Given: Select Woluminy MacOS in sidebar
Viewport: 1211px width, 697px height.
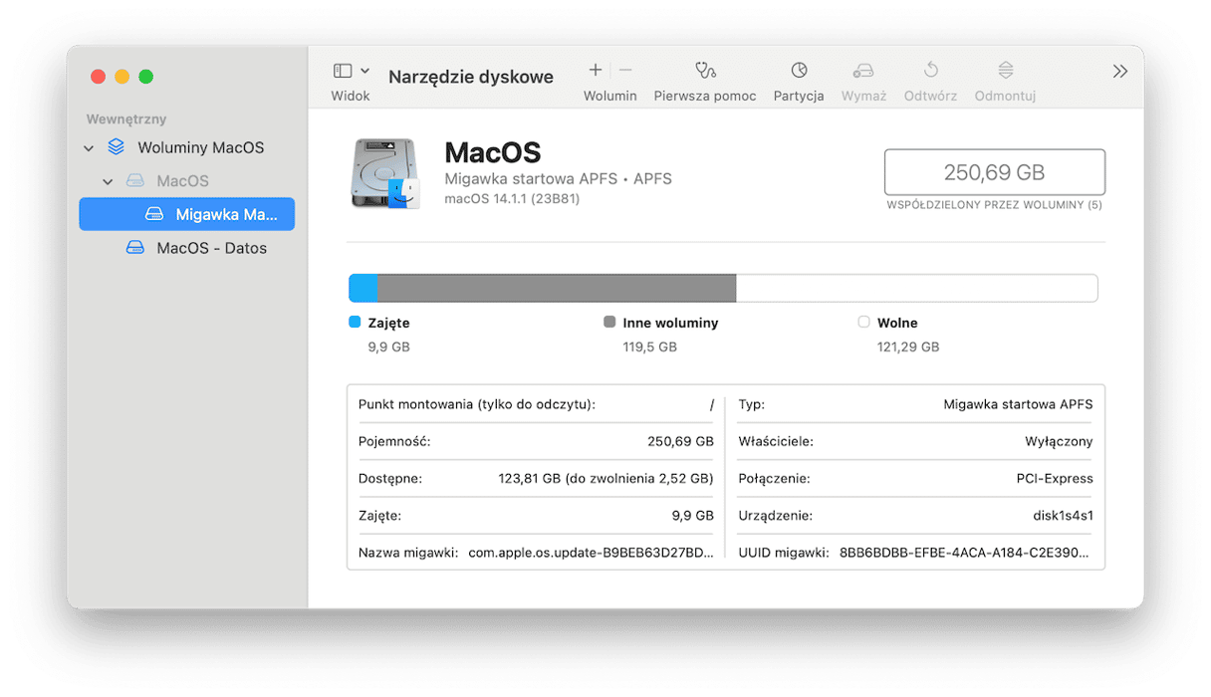Looking at the screenshot, I should coord(200,147).
